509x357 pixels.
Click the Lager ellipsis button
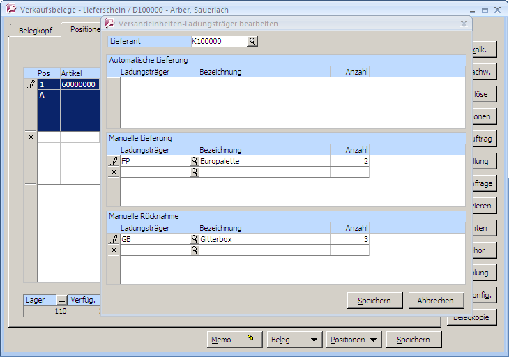click(61, 300)
